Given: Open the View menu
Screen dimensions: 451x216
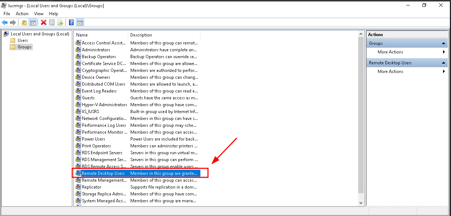Looking at the screenshot, I should pyautogui.click(x=39, y=14).
